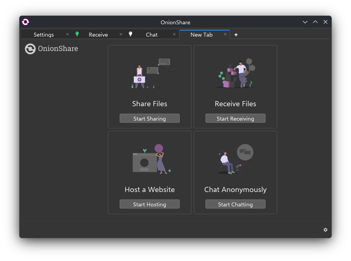The image size is (351, 261).
Task: Click the Share Files illustration
Action: pyautogui.click(x=150, y=73)
